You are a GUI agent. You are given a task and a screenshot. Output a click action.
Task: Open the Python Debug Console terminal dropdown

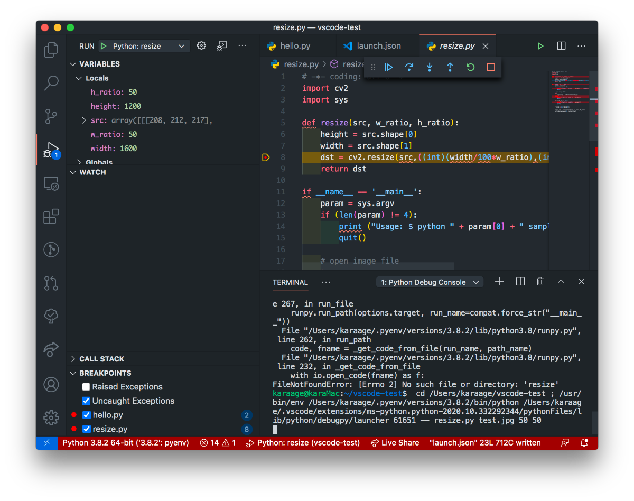430,282
